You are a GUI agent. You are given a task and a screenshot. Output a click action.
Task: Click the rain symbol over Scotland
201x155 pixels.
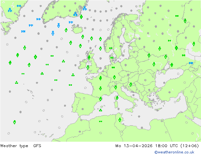point(89,58)
